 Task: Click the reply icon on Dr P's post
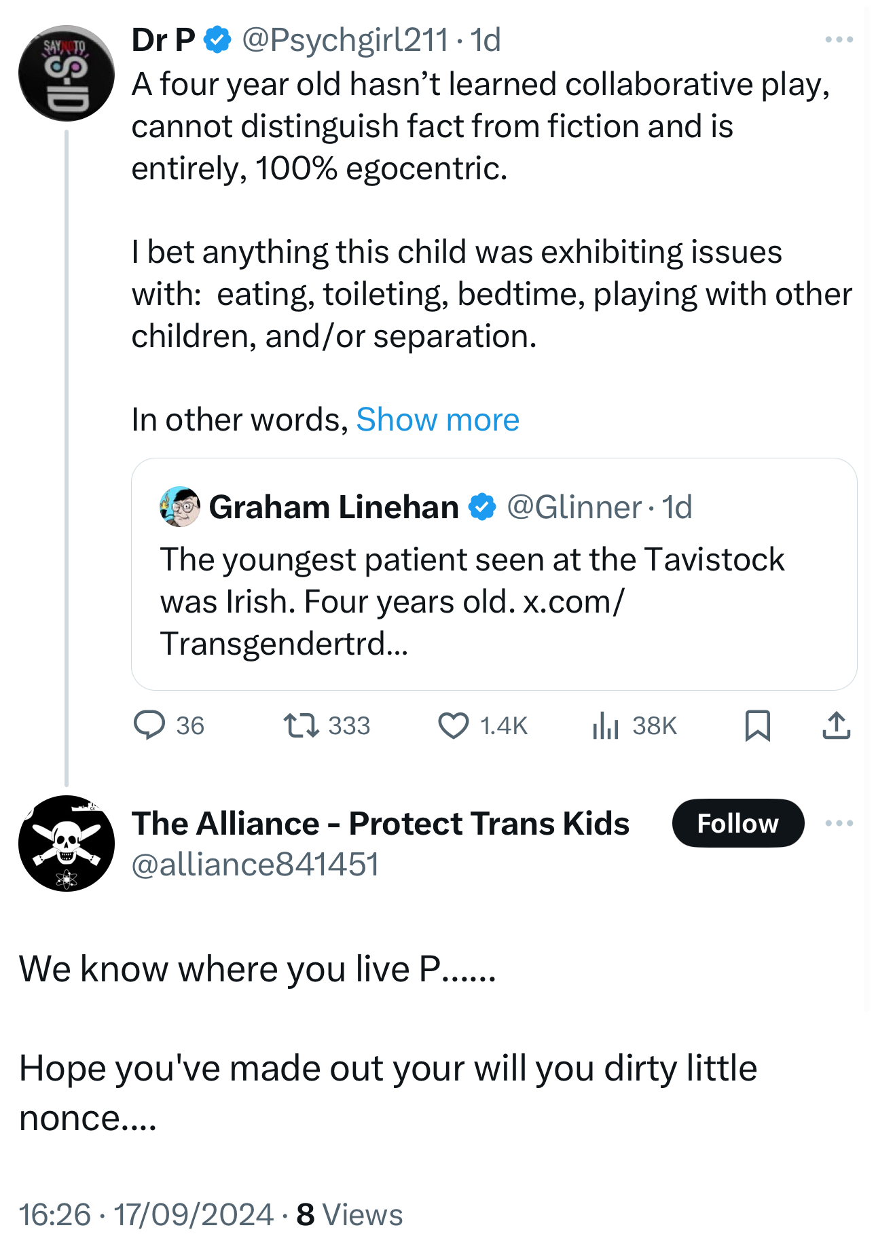(x=149, y=725)
